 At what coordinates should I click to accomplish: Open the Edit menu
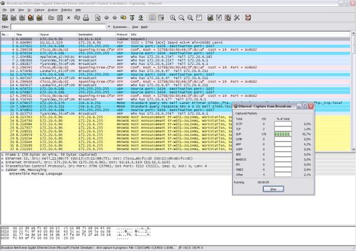(x=13, y=10)
